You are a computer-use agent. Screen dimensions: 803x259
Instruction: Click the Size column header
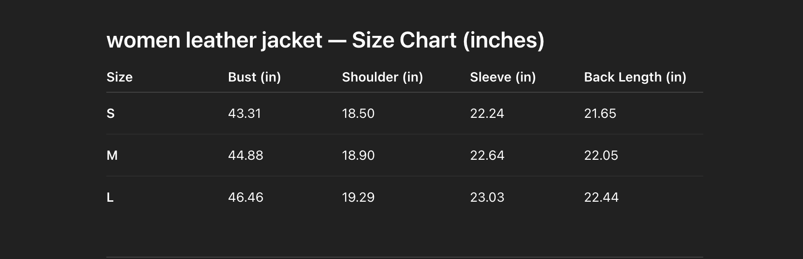point(119,77)
